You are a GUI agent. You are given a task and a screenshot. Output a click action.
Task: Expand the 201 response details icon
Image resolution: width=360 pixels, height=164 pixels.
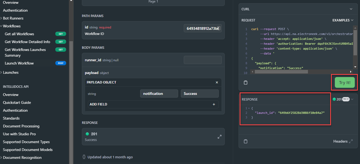220,137
